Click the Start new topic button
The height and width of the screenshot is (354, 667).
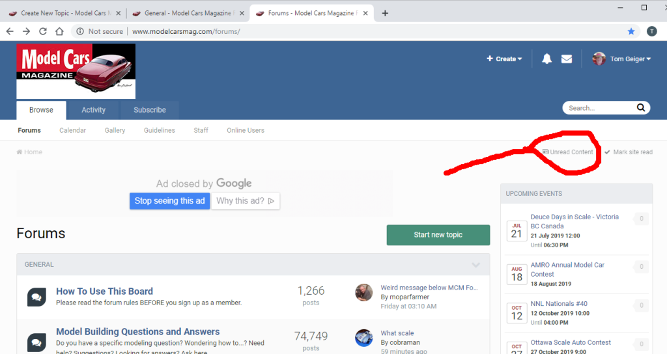coord(438,235)
